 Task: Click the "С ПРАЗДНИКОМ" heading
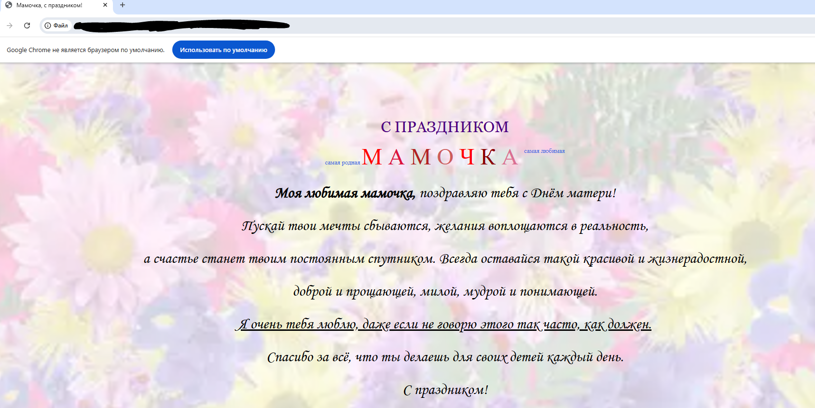444,127
